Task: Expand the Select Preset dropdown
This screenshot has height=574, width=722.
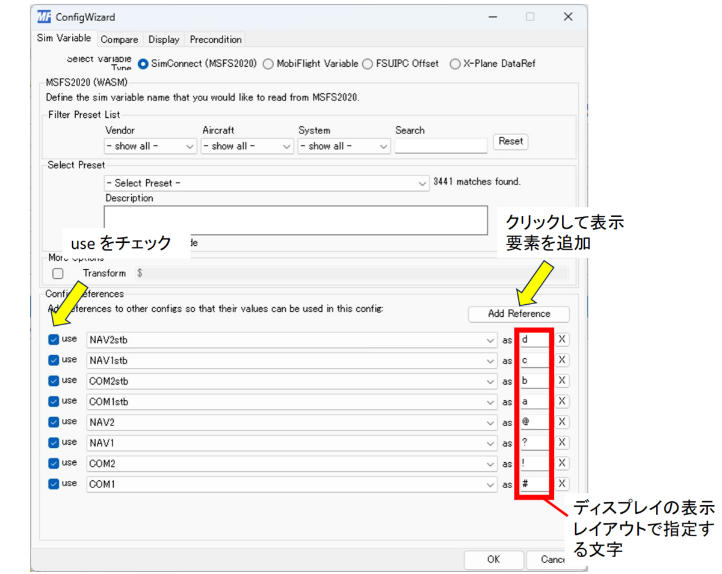Action: click(x=423, y=183)
